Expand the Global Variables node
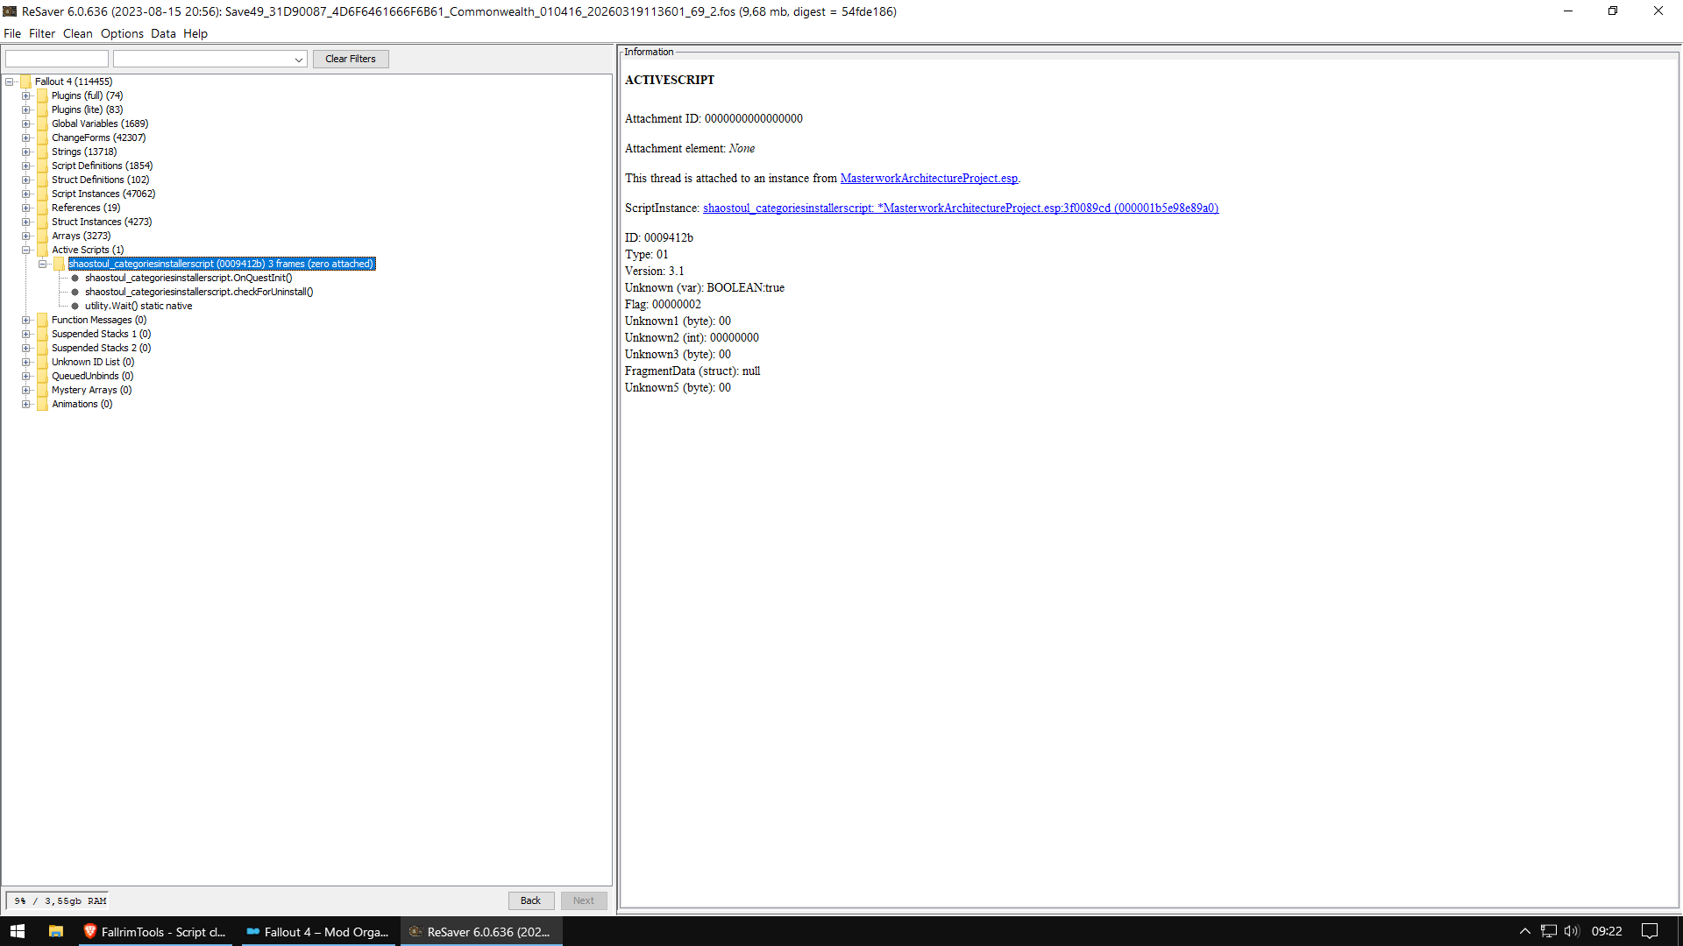The image size is (1683, 946). [x=26, y=124]
